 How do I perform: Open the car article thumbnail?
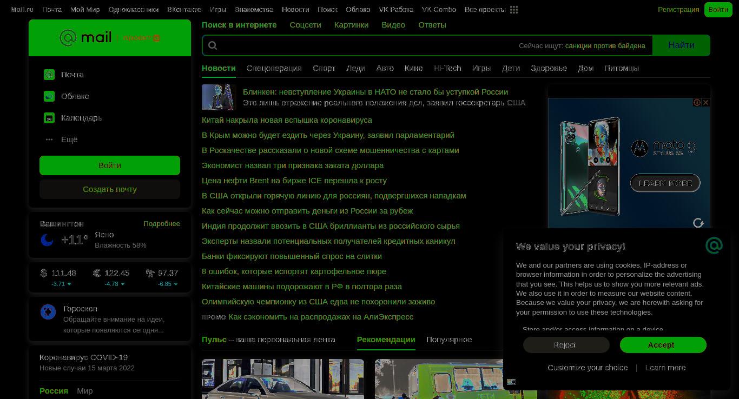click(283, 379)
